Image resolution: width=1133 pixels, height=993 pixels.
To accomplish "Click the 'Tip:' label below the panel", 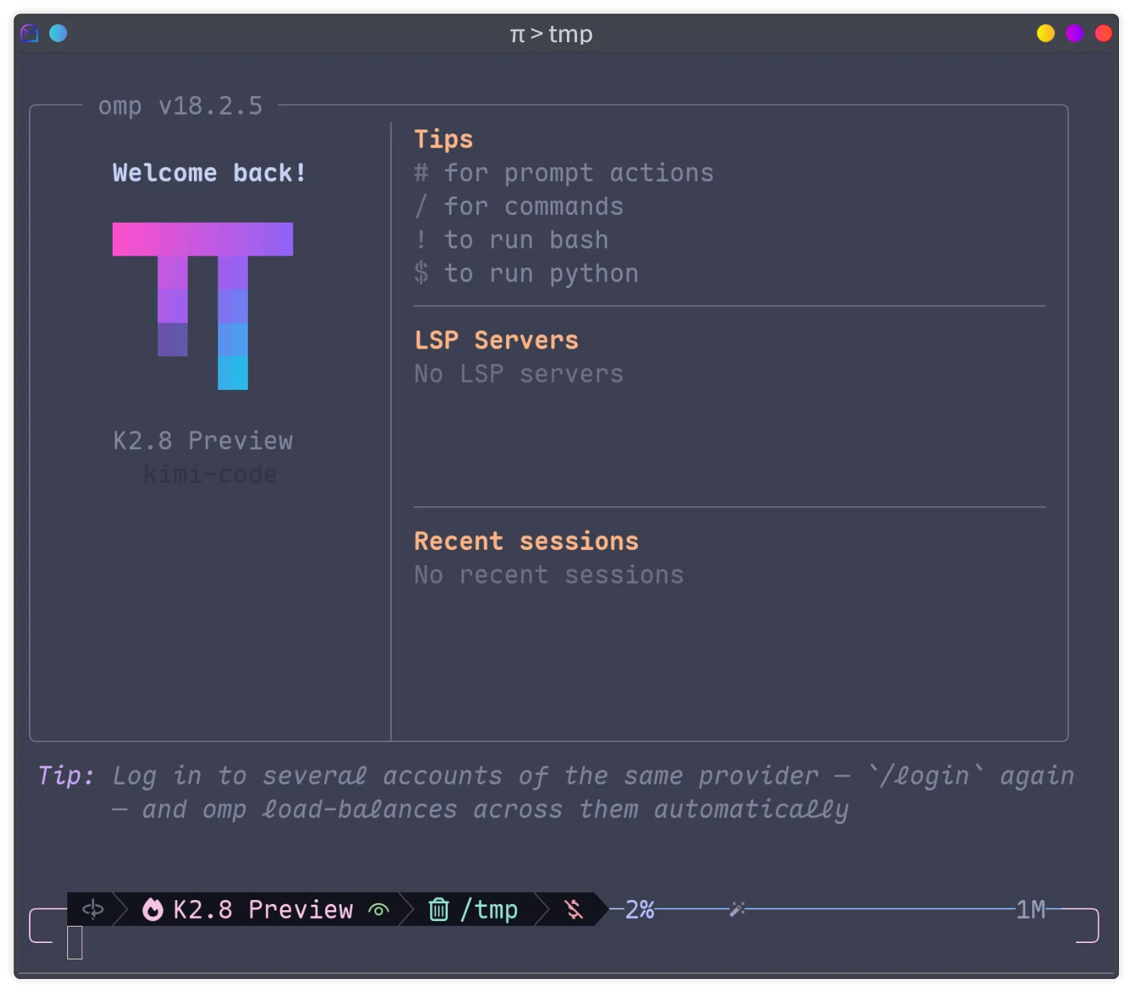I will pyautogui.click(x=66, y=775).
